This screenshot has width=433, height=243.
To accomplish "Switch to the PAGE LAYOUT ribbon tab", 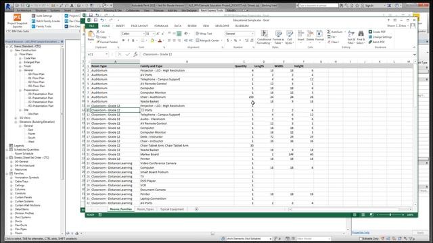I will pyautogui.click(x=139, y=26).
